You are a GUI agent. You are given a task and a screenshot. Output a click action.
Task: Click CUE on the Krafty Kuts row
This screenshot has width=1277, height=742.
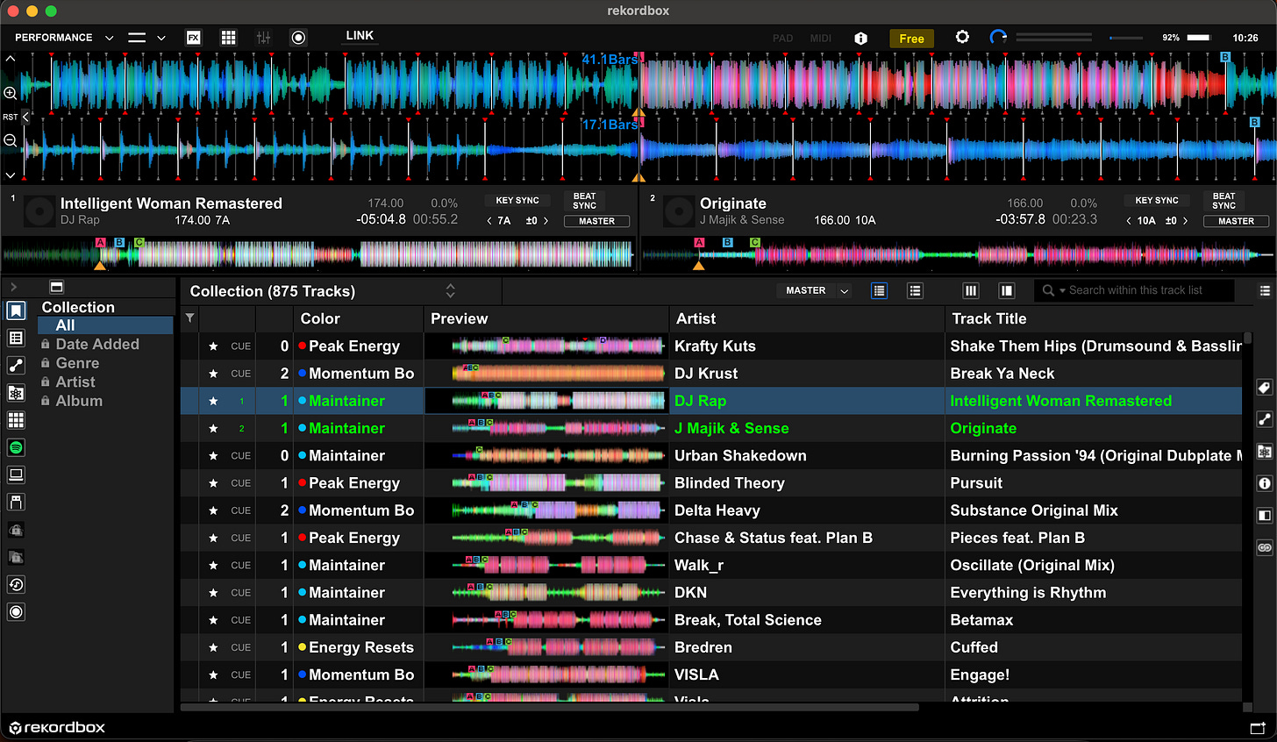pyautogui.click(x=240, y=346)
